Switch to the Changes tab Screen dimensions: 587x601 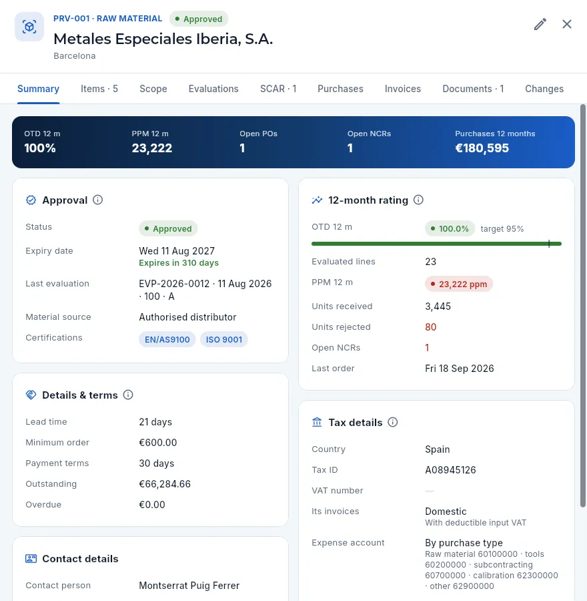544,89
